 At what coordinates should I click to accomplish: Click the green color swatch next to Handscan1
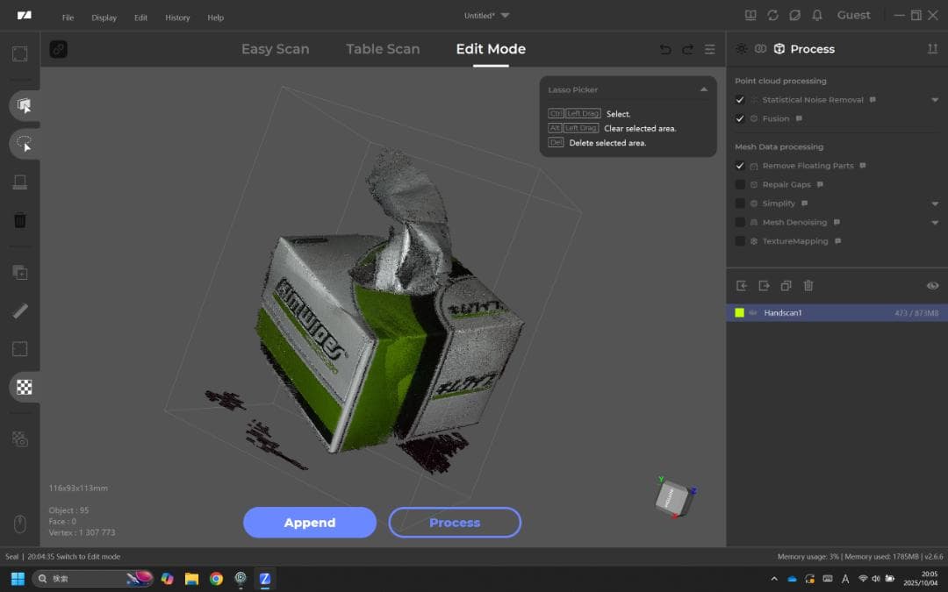coord(739,312)
